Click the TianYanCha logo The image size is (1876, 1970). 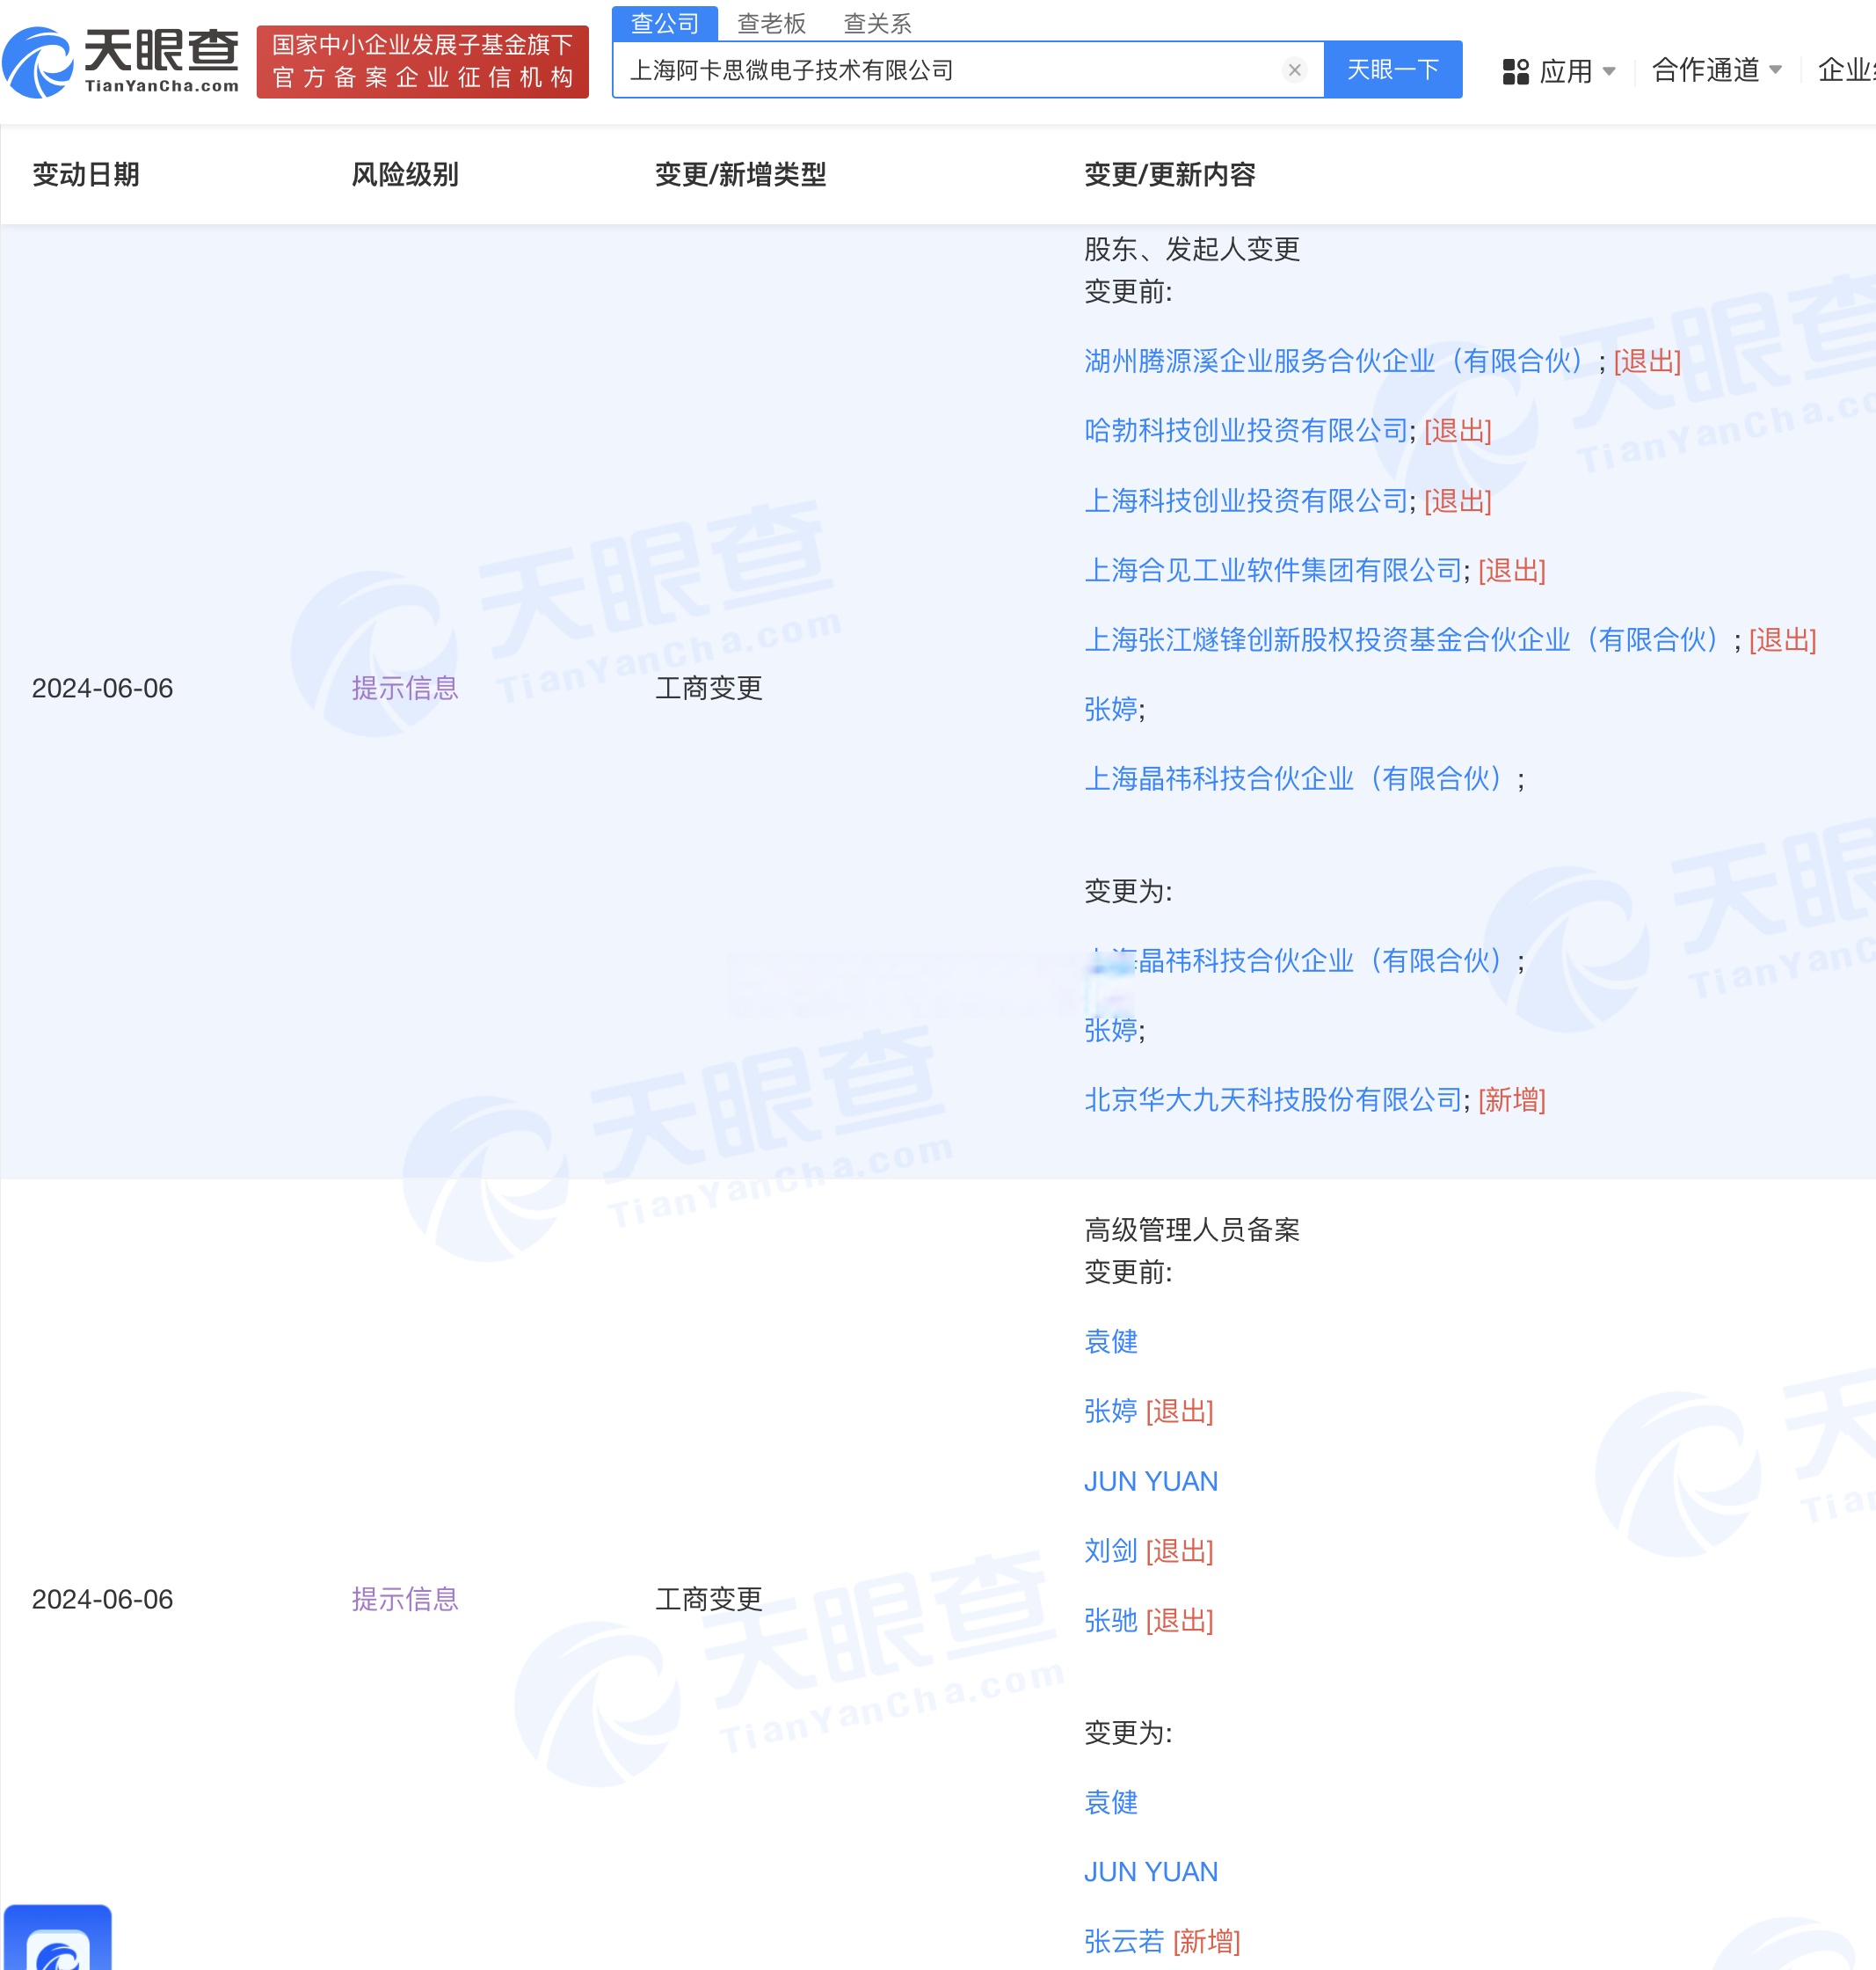click(121, 62)
